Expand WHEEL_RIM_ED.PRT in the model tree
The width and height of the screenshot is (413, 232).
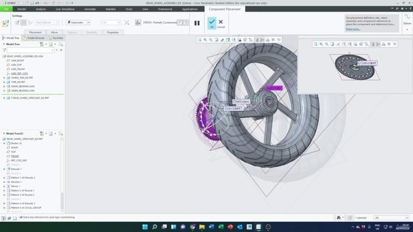(x=5, y=78)
